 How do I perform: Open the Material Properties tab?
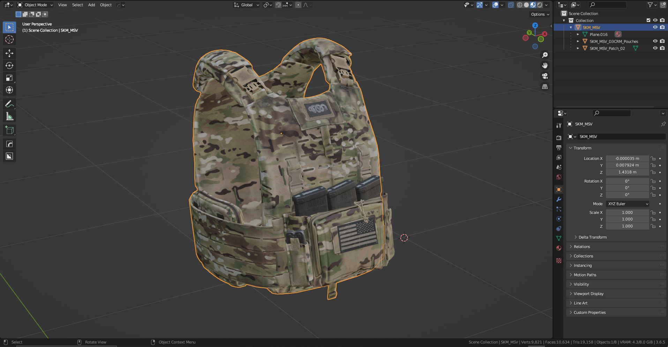click(x=558, y=248)
